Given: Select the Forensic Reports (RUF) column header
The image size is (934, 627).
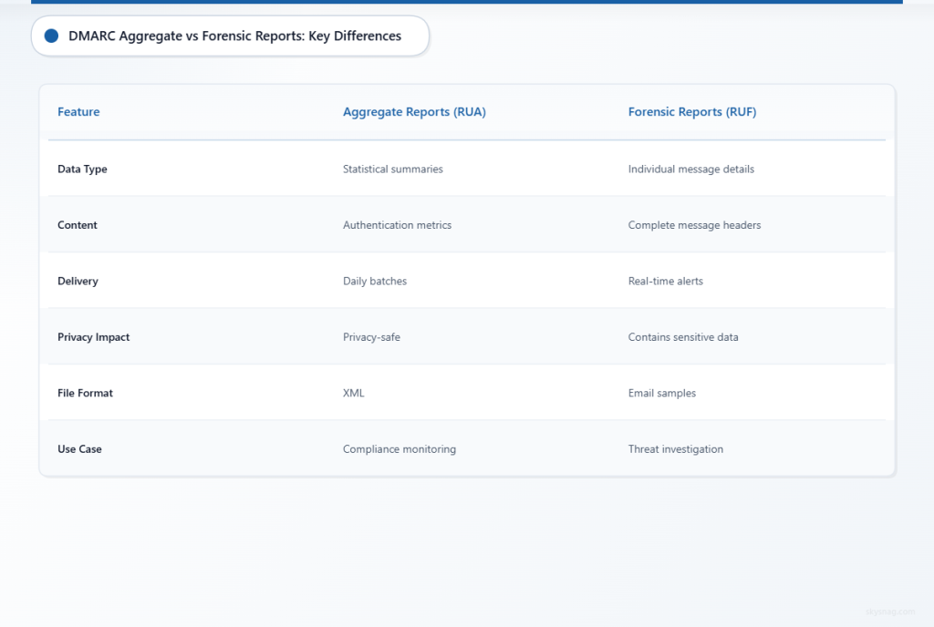Looking at the screenshot, I should pyautogui.click(x=691, y=111).
